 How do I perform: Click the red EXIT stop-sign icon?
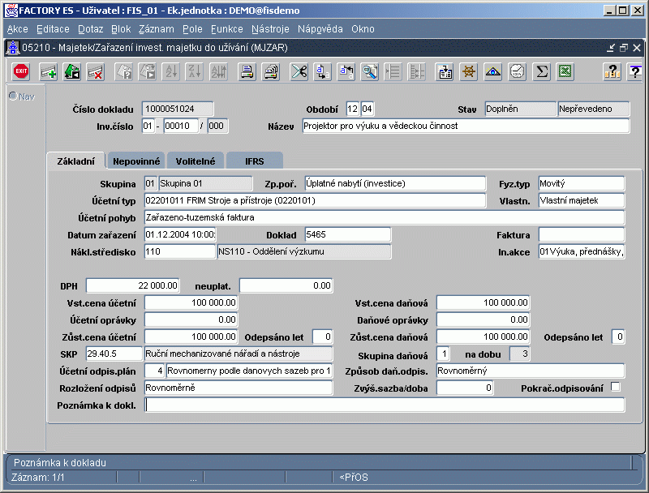(x=21, y=71)
